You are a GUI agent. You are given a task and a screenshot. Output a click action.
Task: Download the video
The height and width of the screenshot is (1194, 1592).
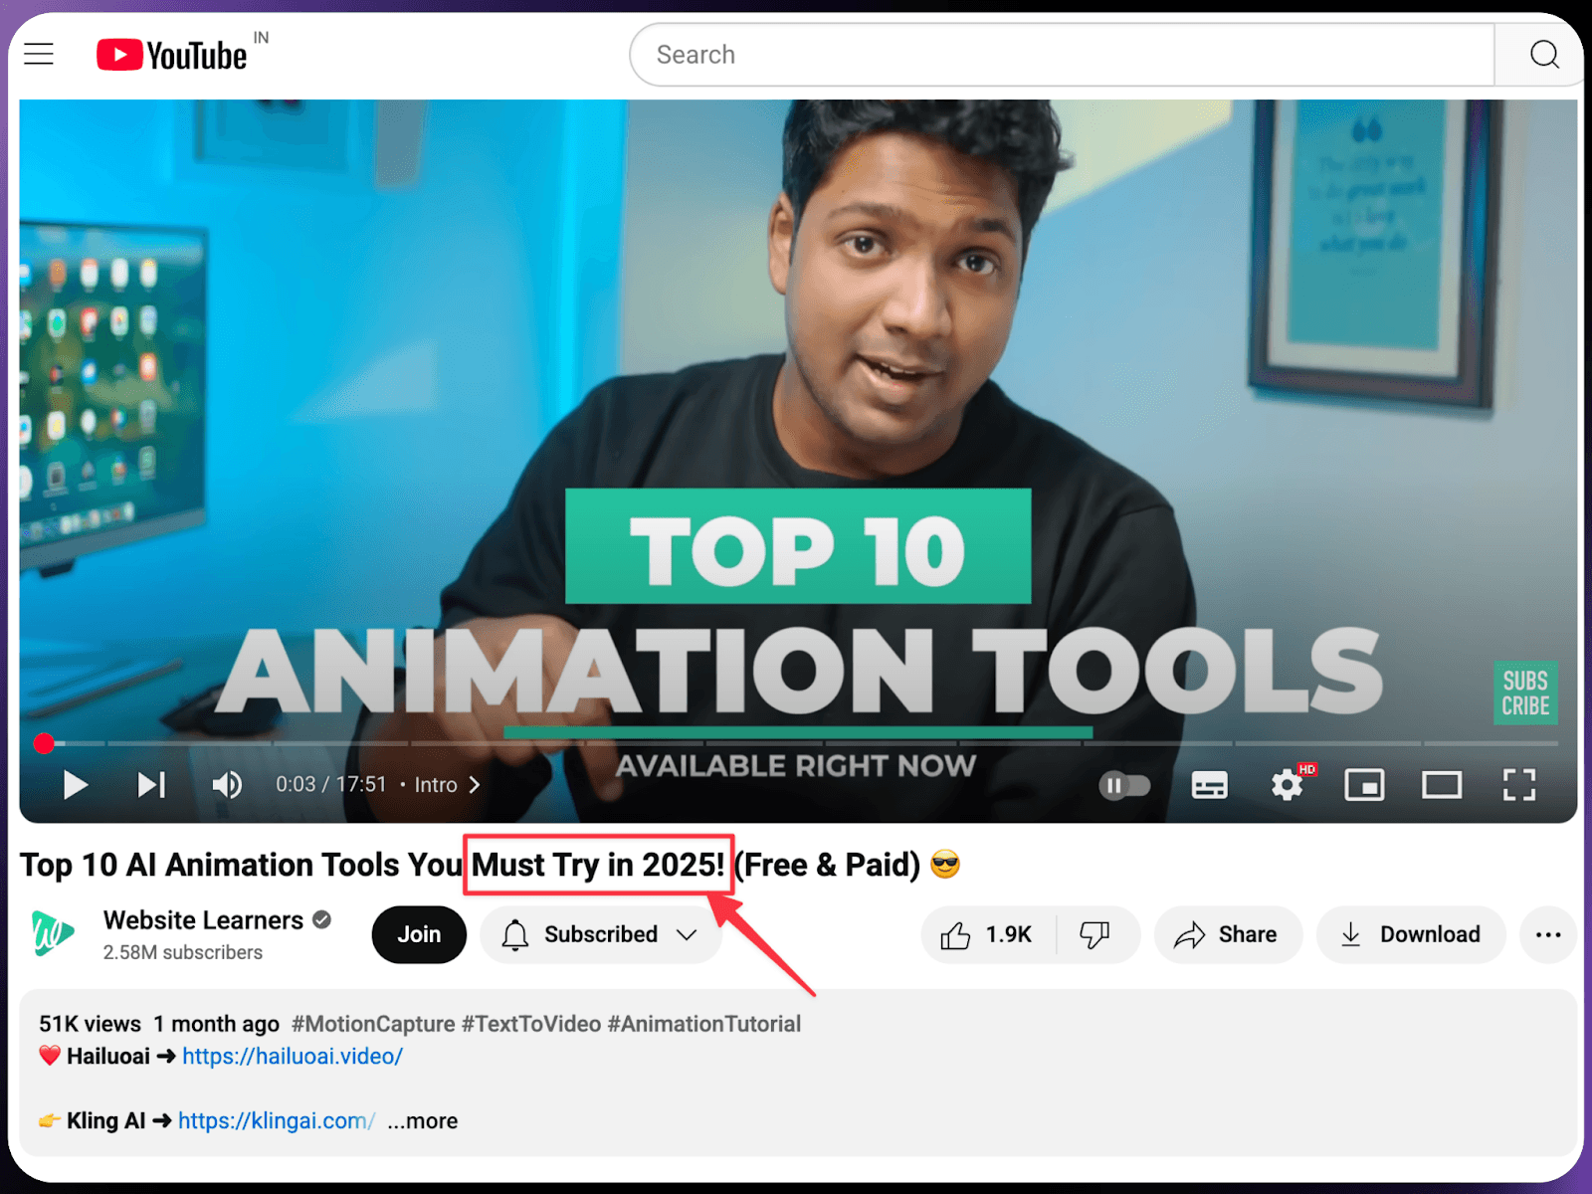pyautogui.click(x=1411, y=934)
